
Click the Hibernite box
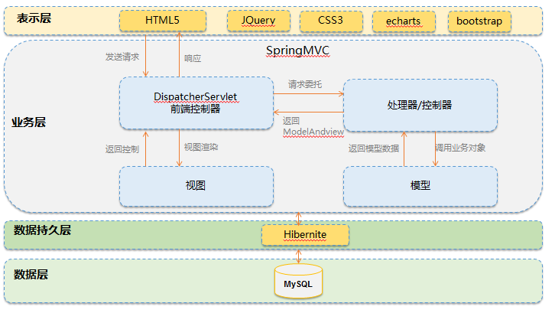pyautogui.click(x=305, y=234)
